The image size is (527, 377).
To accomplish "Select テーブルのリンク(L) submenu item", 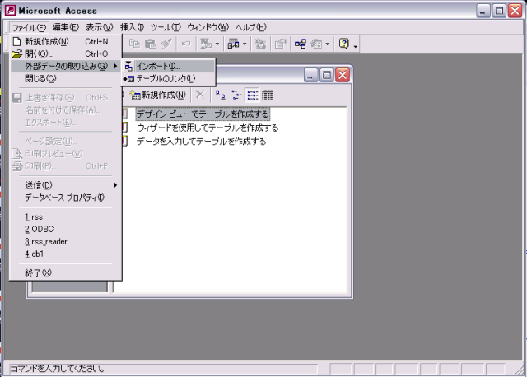I will [168, 79].
